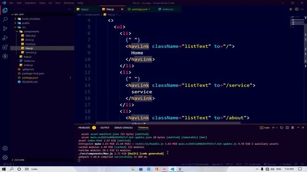Kill terminal with trash icon
The width and height of the screenshot is (307, 172).
tap(293, 128)
